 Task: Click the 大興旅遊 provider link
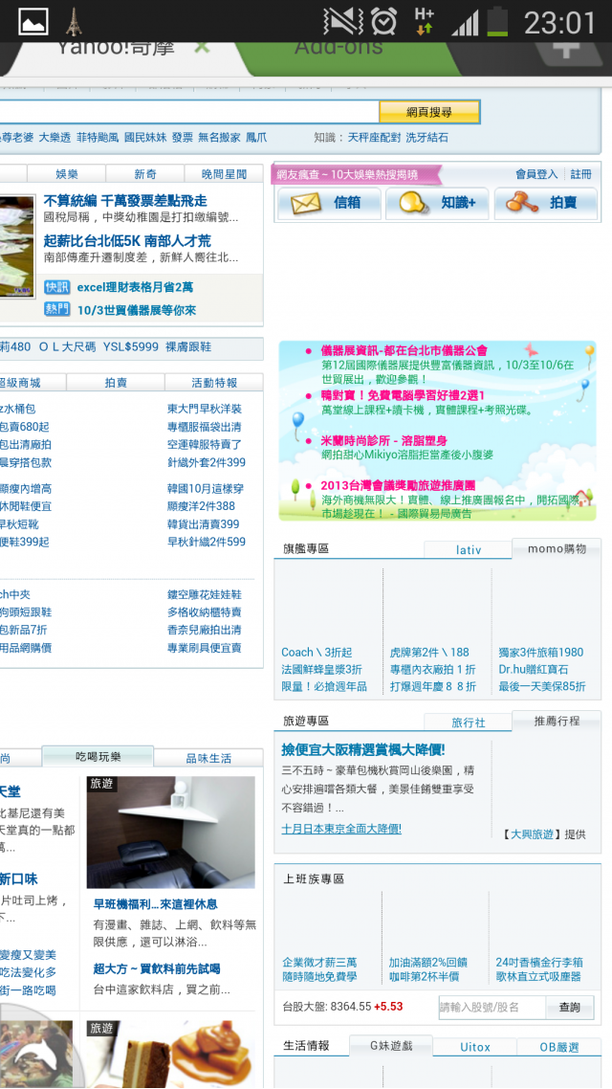point(533,834)
